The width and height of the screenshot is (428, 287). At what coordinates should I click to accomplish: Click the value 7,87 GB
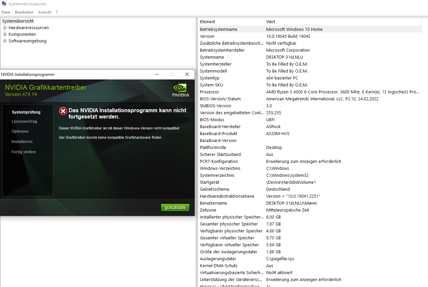pos(274,224)
